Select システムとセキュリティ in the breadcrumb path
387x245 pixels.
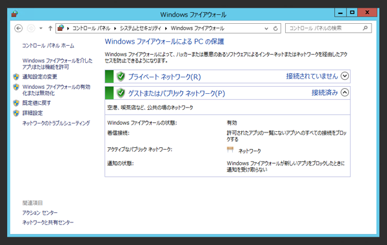(141, 28)
